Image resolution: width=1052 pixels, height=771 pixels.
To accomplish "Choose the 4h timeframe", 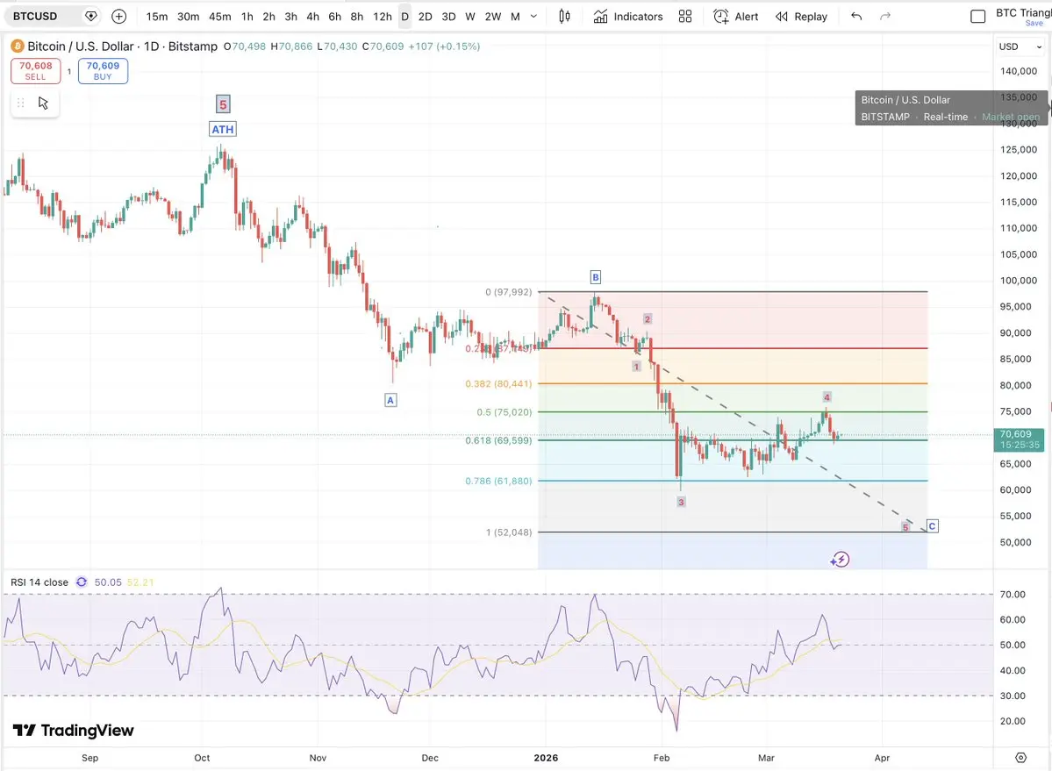I will pyautogui.click(x=312, y=16).
